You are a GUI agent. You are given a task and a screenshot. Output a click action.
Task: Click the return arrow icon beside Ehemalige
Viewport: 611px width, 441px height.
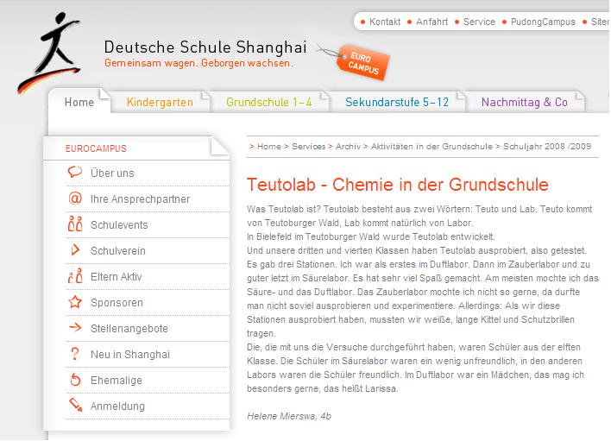(75, 380)
